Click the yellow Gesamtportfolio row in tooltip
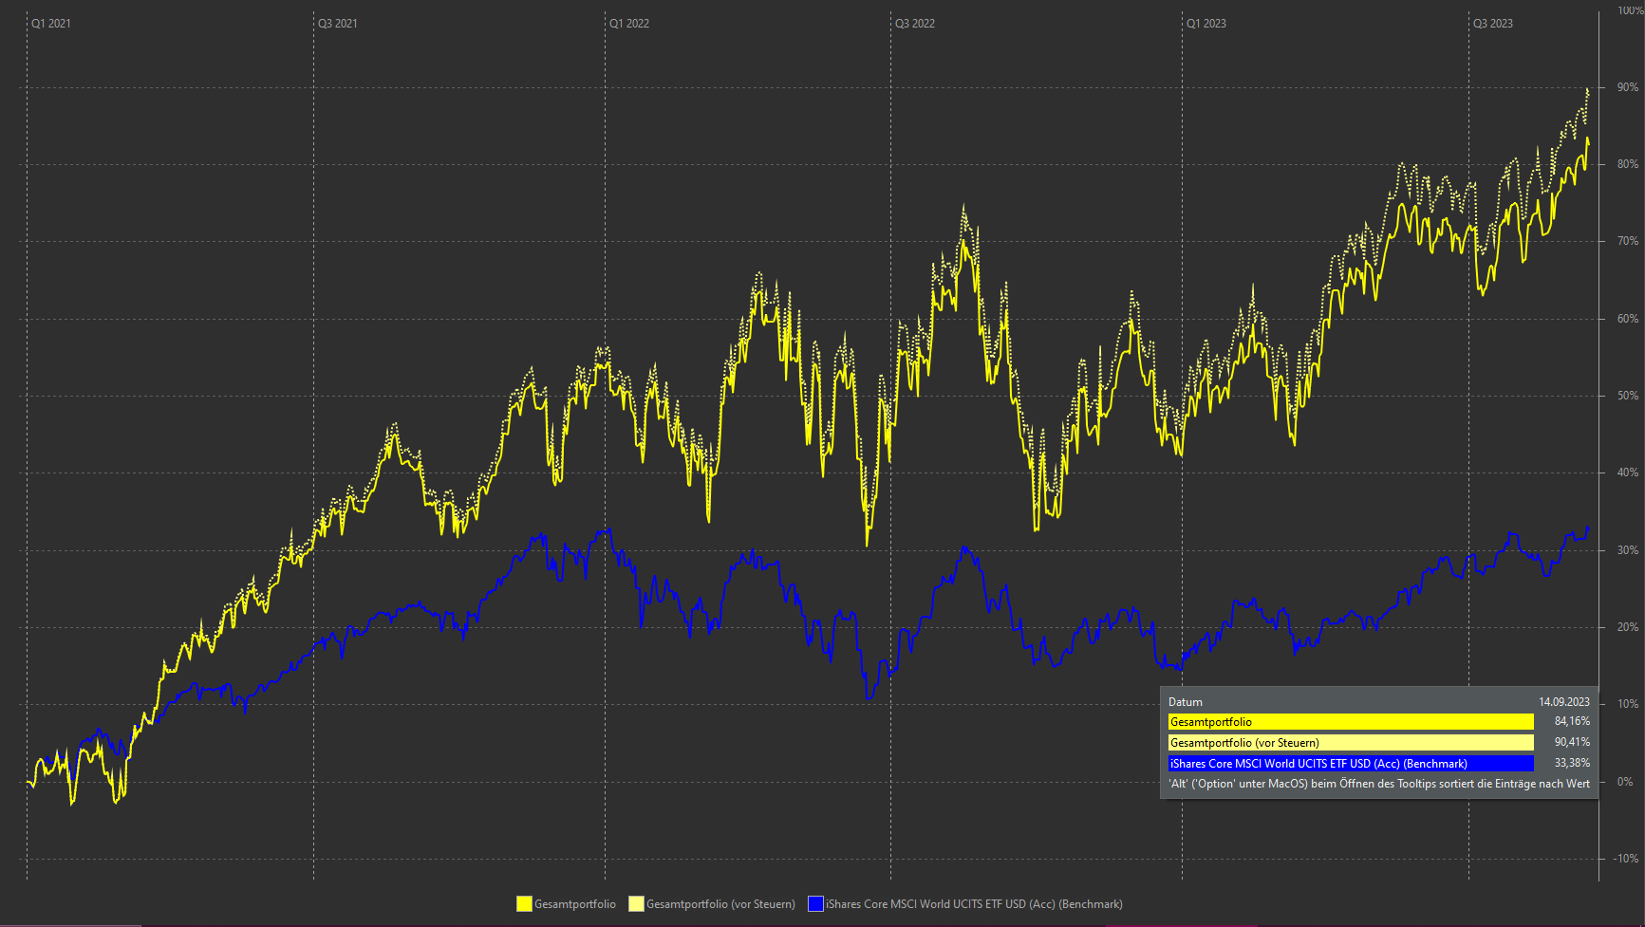1645x927 pixels. (x=1350, y=722)
